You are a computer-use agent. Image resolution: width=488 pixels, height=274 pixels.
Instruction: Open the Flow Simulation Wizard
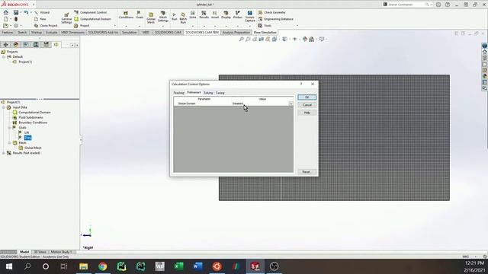(42, 12)
